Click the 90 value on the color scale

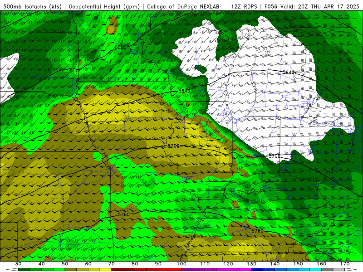click(158, 264)
